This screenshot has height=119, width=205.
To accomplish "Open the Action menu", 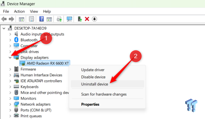I will (x=20, y=12).
